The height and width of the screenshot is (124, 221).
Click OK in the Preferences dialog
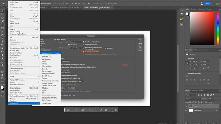click(x=140, y=40)
